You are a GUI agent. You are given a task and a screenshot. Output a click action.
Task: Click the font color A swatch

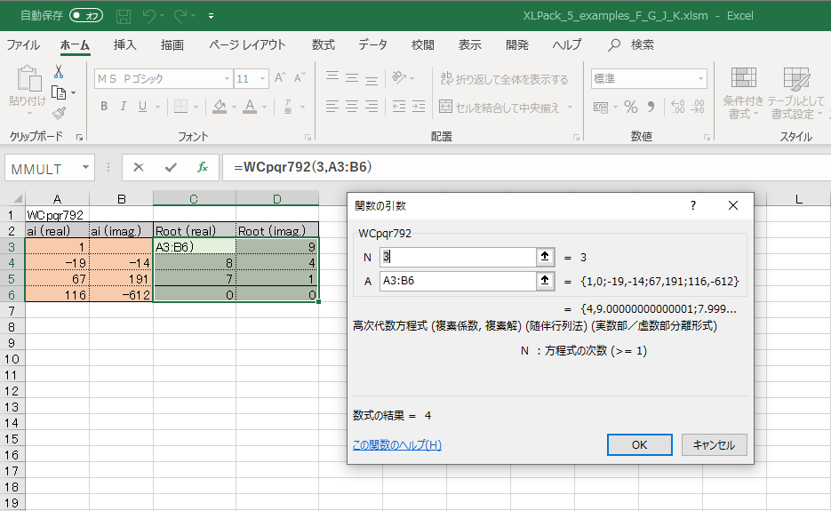[250, 107]
